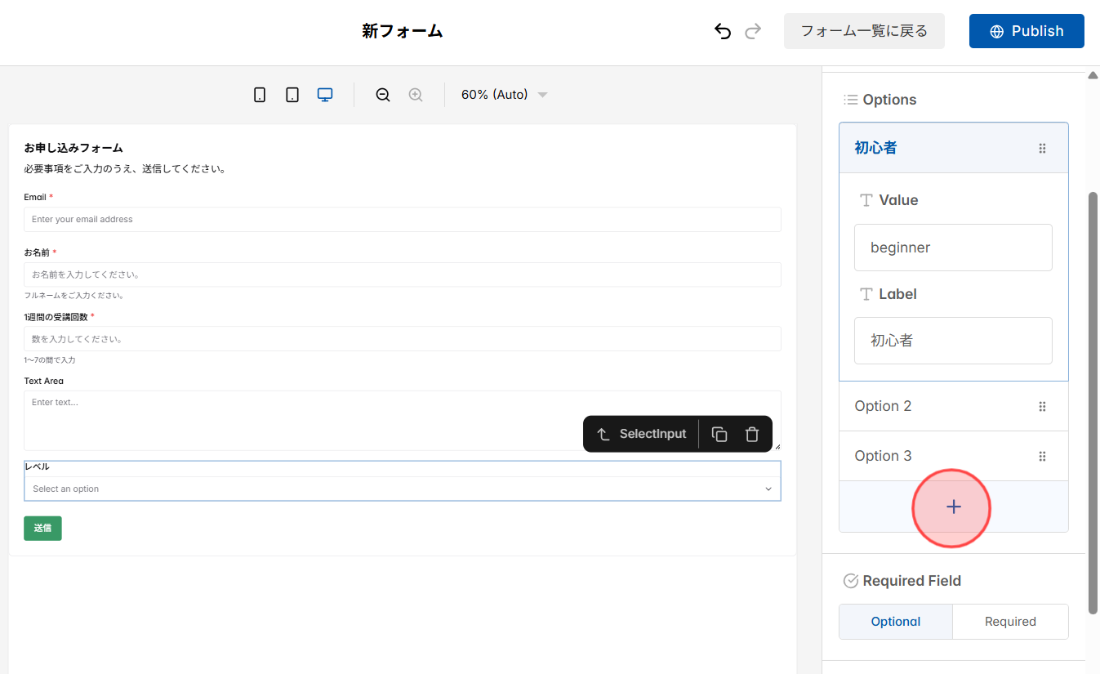This screenshot has width=1100, height=674.
Task: Click the redo arrow
Action: pyautogui.click(x=752, y=30)
